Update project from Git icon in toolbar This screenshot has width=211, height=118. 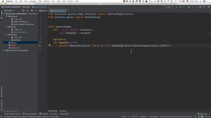pyautogui.click(x=193, y=7)
